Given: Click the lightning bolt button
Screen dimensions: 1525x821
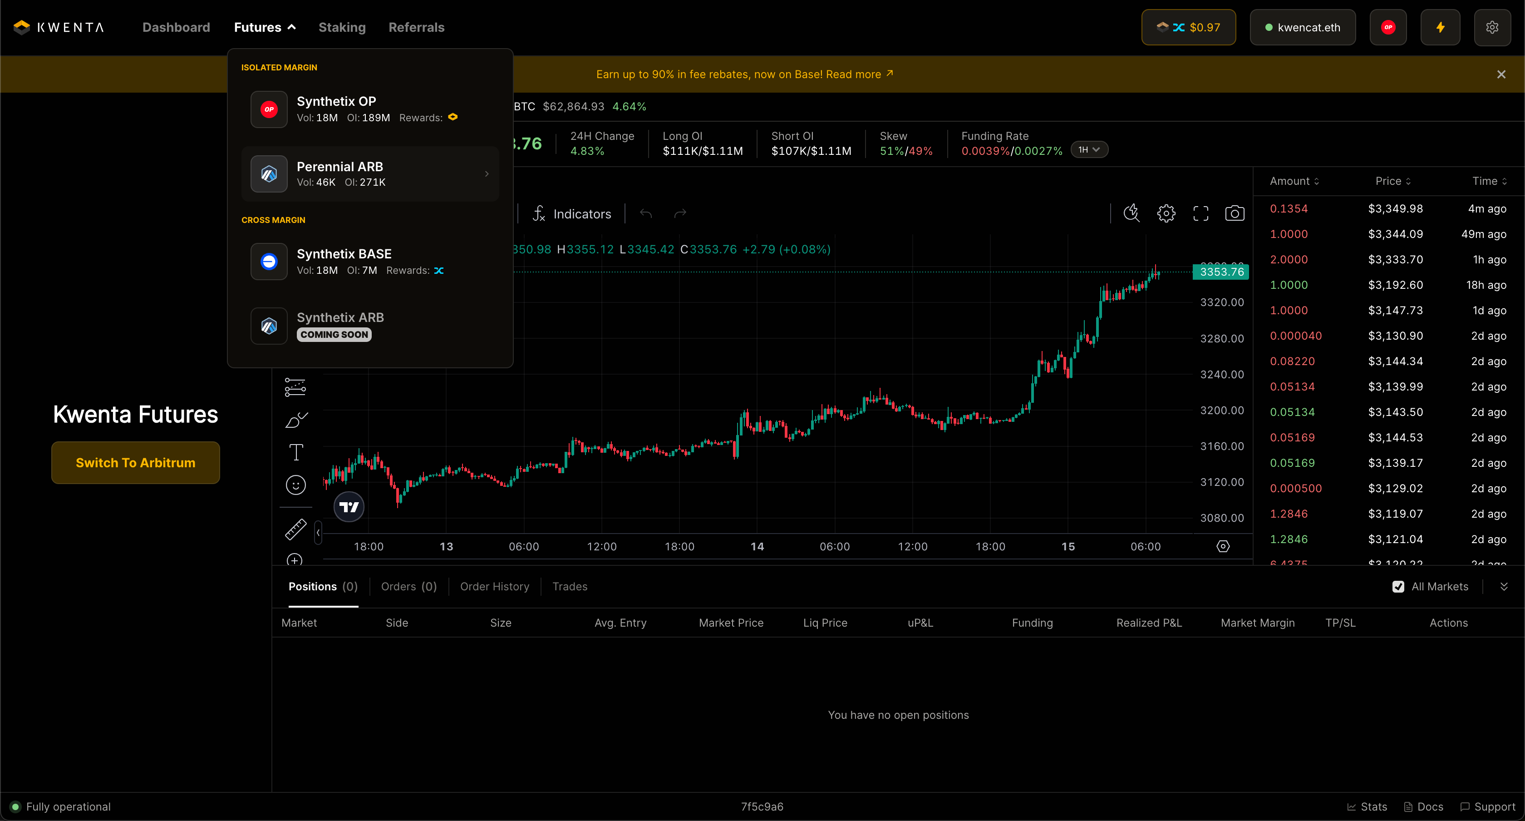Looking at the screenshot, I should pos(1440,27).
